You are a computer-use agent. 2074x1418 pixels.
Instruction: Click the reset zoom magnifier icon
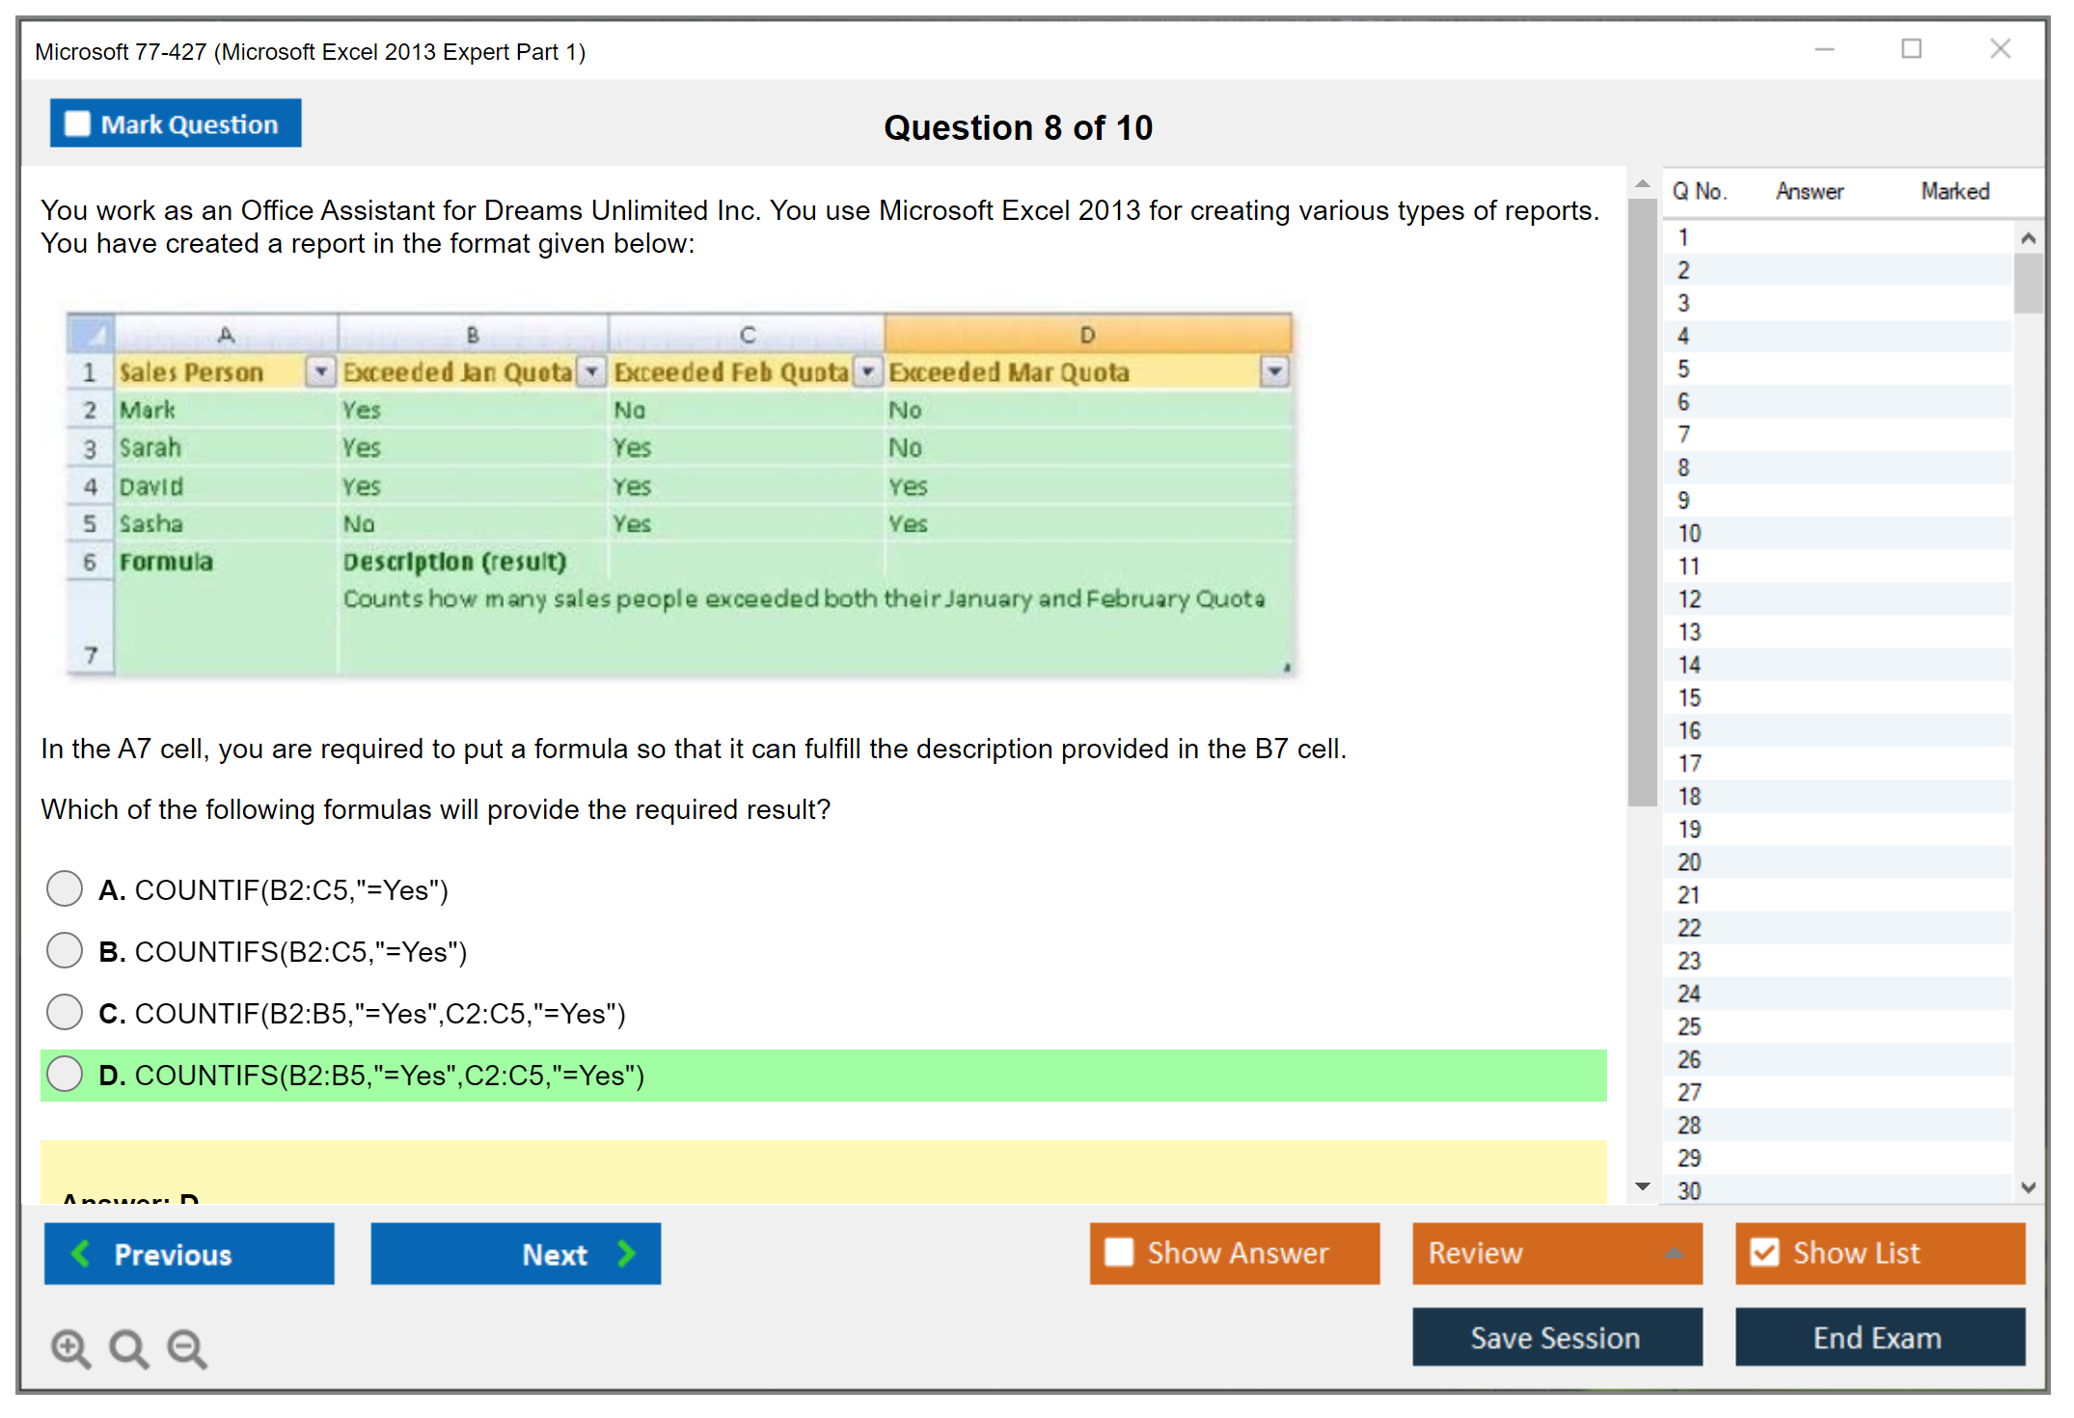pyautogui.click(x=128, y=1348)
